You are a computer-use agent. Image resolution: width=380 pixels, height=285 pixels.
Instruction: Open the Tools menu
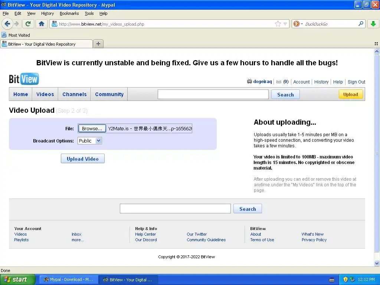click(89, 13)
